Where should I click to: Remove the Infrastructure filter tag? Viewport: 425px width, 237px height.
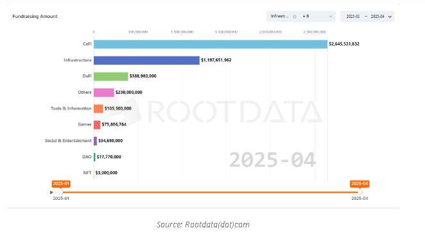(295, 17)
